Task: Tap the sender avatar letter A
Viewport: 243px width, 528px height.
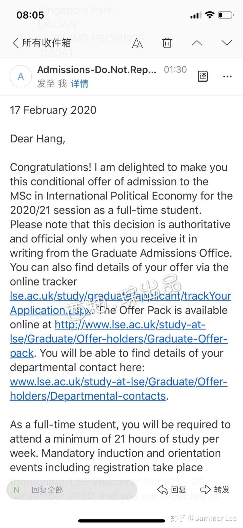Action: (21, 76)
